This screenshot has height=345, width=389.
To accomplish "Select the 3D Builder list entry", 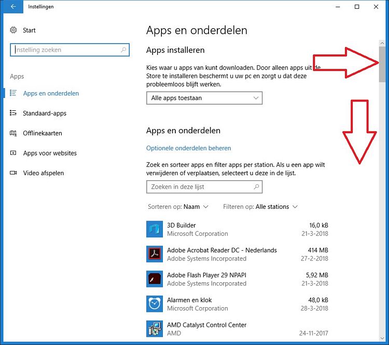I will pyautogui.click(x=237, y=229).
